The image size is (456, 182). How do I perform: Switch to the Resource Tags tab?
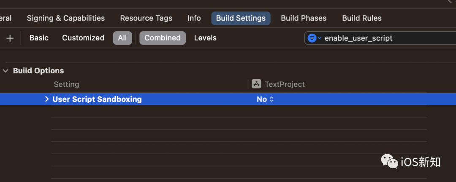(146, 18)
